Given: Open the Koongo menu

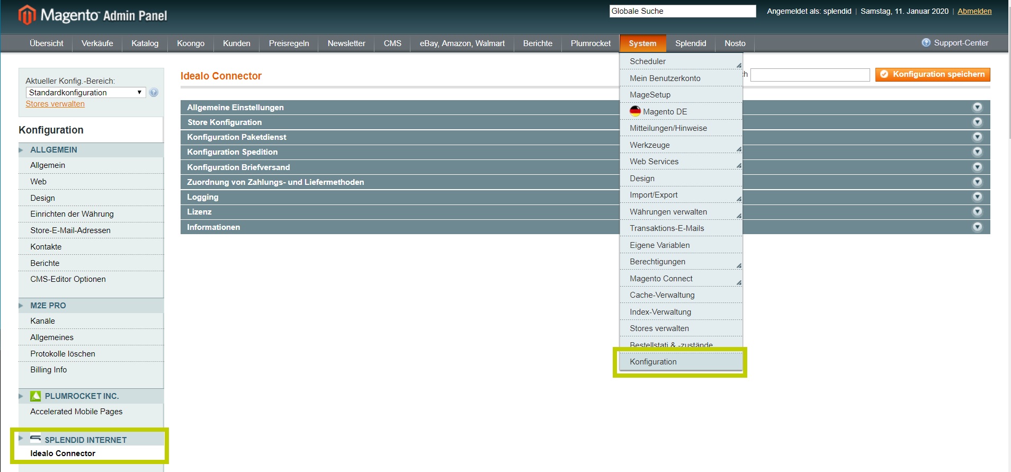Looking at the screenshot, I should click(191, 43).
